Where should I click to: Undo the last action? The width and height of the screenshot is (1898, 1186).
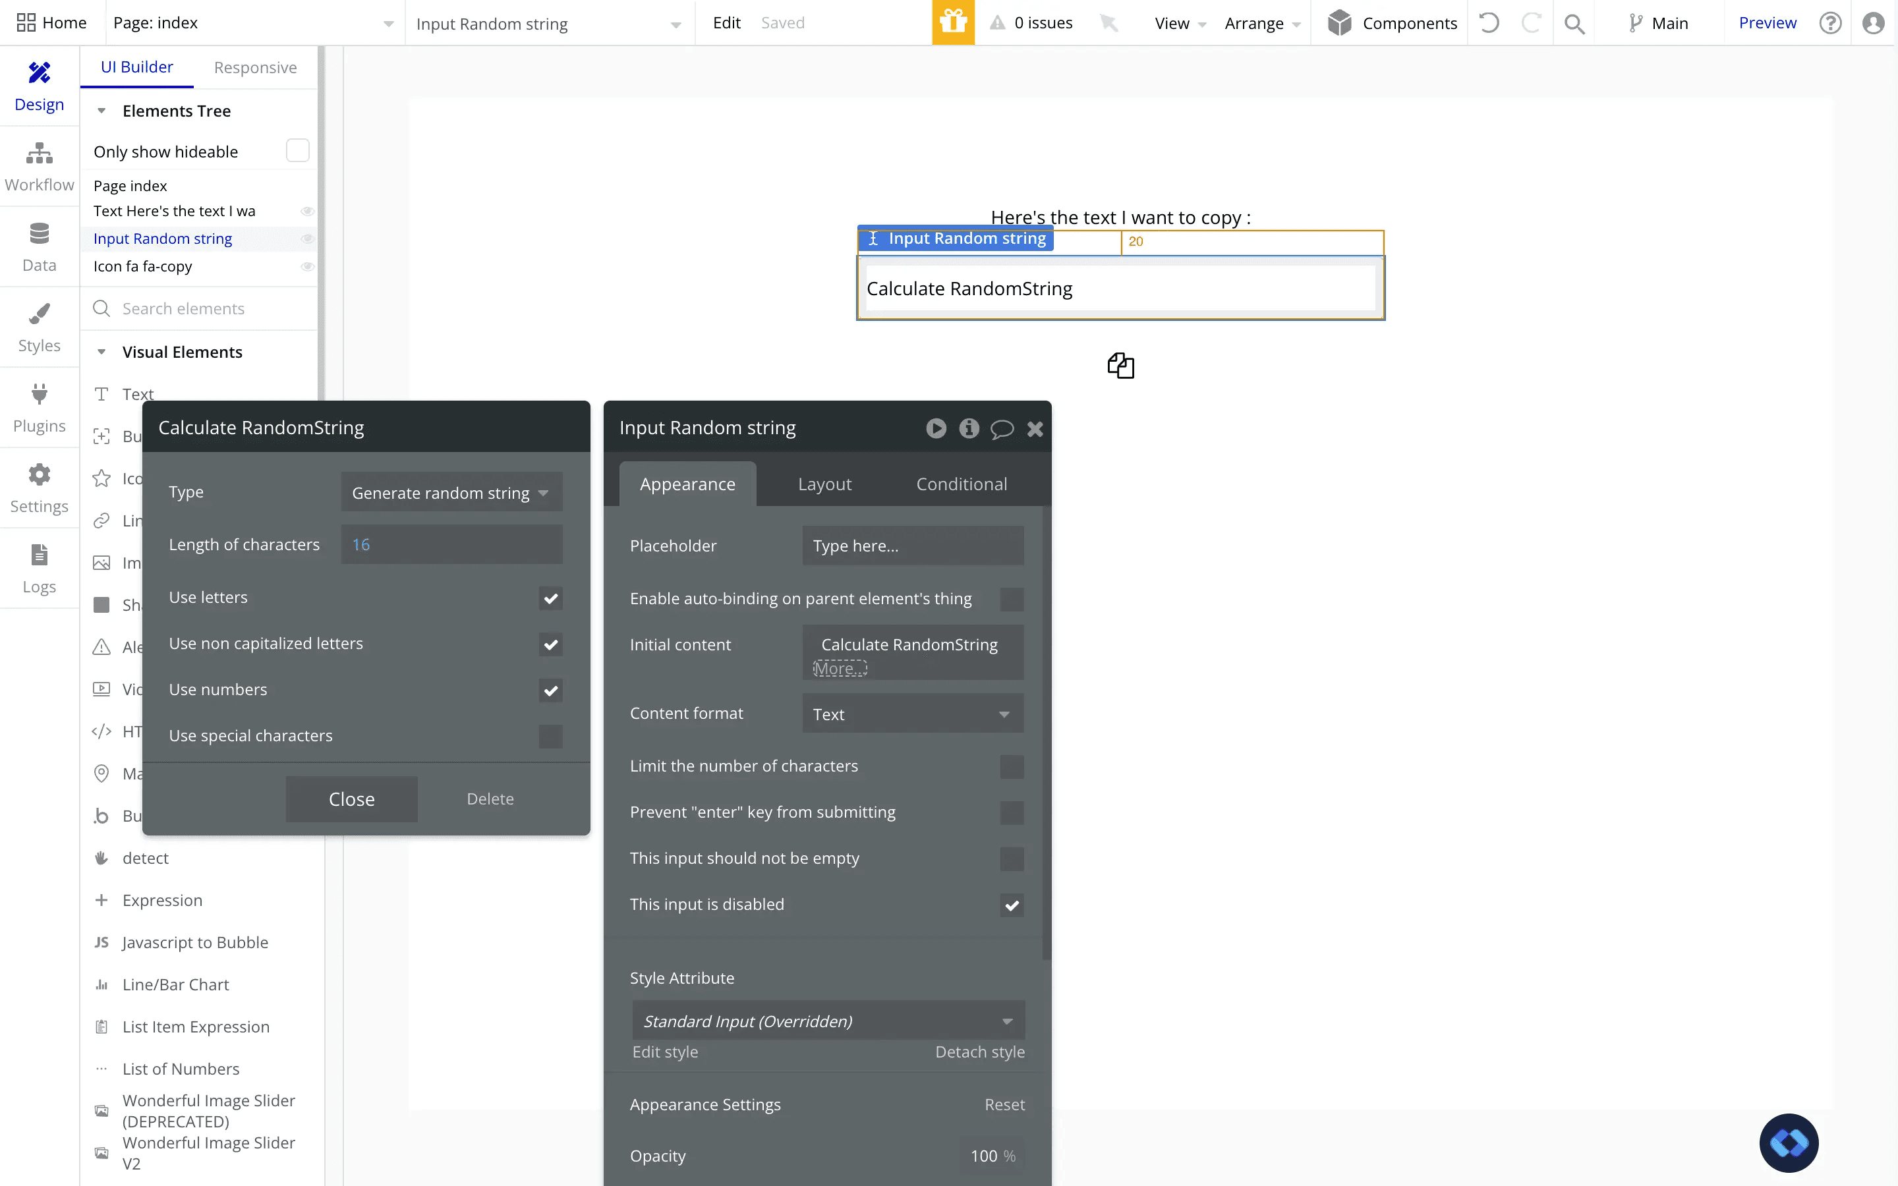(1489, 23)
